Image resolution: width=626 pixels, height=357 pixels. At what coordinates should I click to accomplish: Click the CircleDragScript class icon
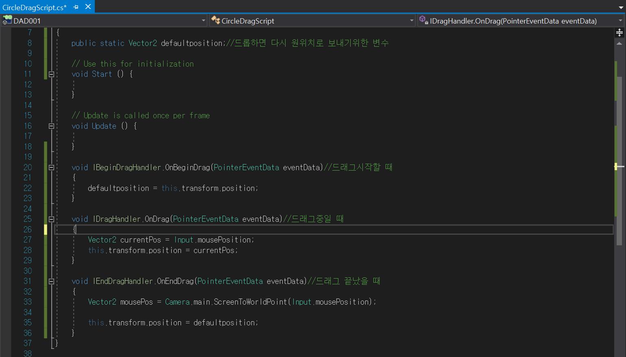[x=216, y=20]
